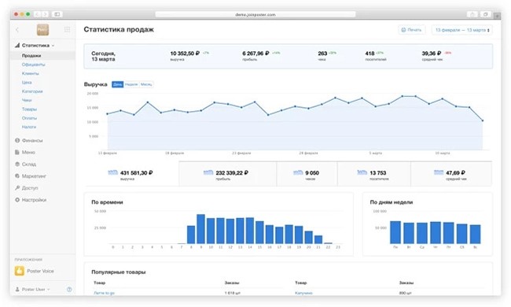Click the Маркетинг sidebar icon
511x307 pixels.
(x=17, y=176)
